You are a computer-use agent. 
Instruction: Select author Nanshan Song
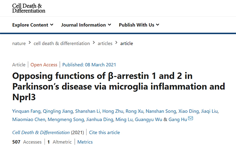tap(161, 111)
